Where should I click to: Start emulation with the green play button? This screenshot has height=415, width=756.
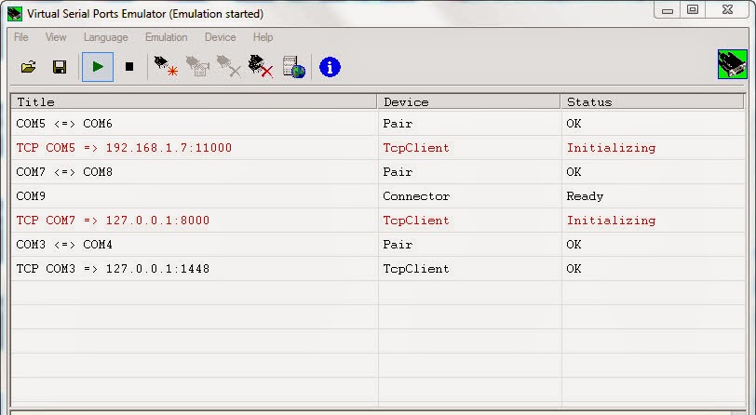(98, 67)
